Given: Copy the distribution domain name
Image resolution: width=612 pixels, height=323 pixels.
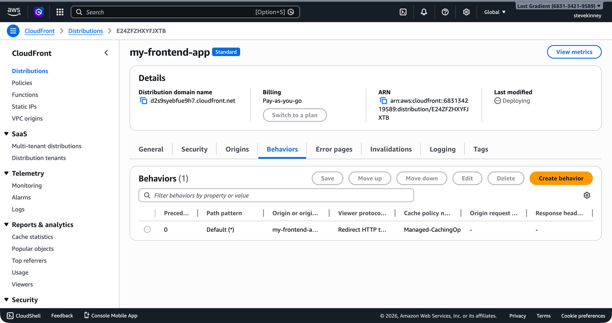Looking at the screenshot, I should coord(144,101).
